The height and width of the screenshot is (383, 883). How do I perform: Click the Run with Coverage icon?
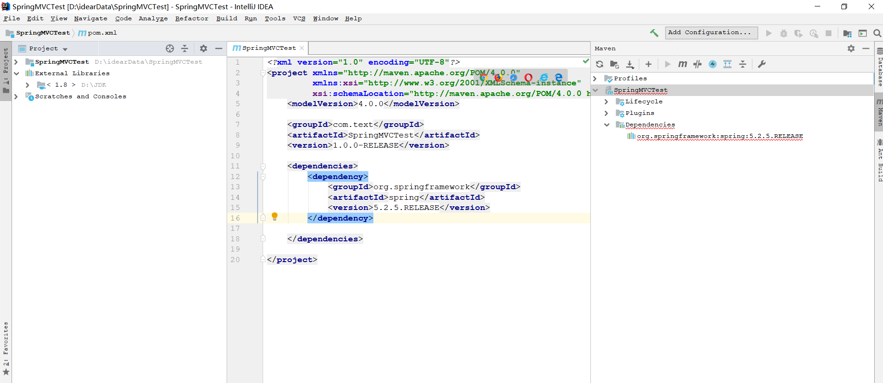pos(799,33)
